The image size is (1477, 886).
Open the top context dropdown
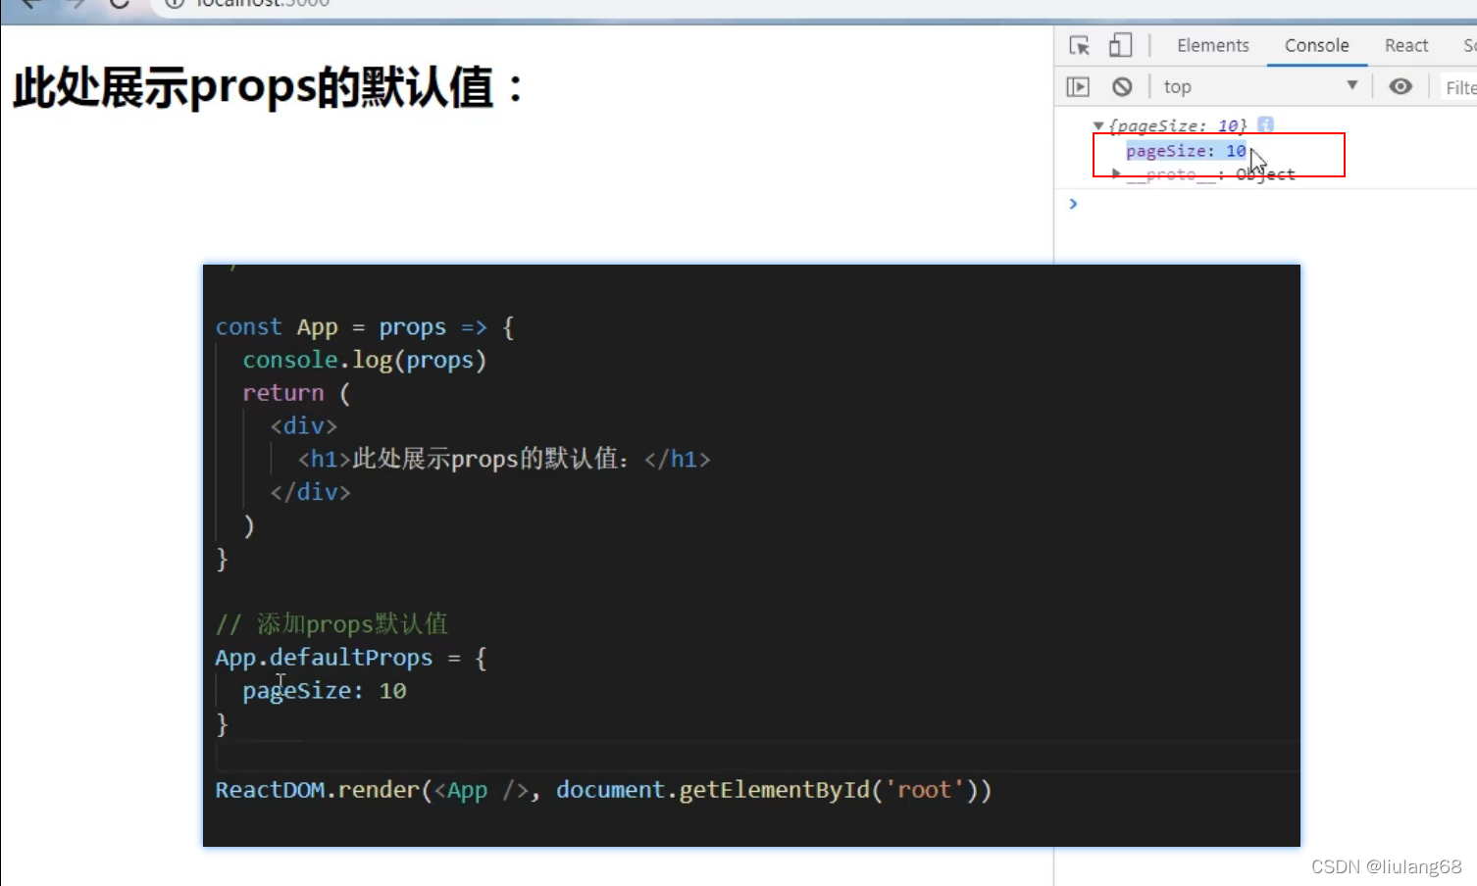coord(1259,86)
